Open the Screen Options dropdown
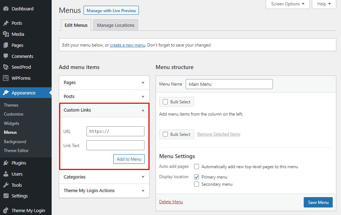Screen dimensions: 341x215 coord(287,4)
